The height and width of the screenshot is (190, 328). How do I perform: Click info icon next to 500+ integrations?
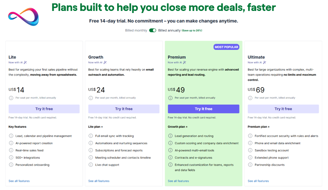coord(11,158)
